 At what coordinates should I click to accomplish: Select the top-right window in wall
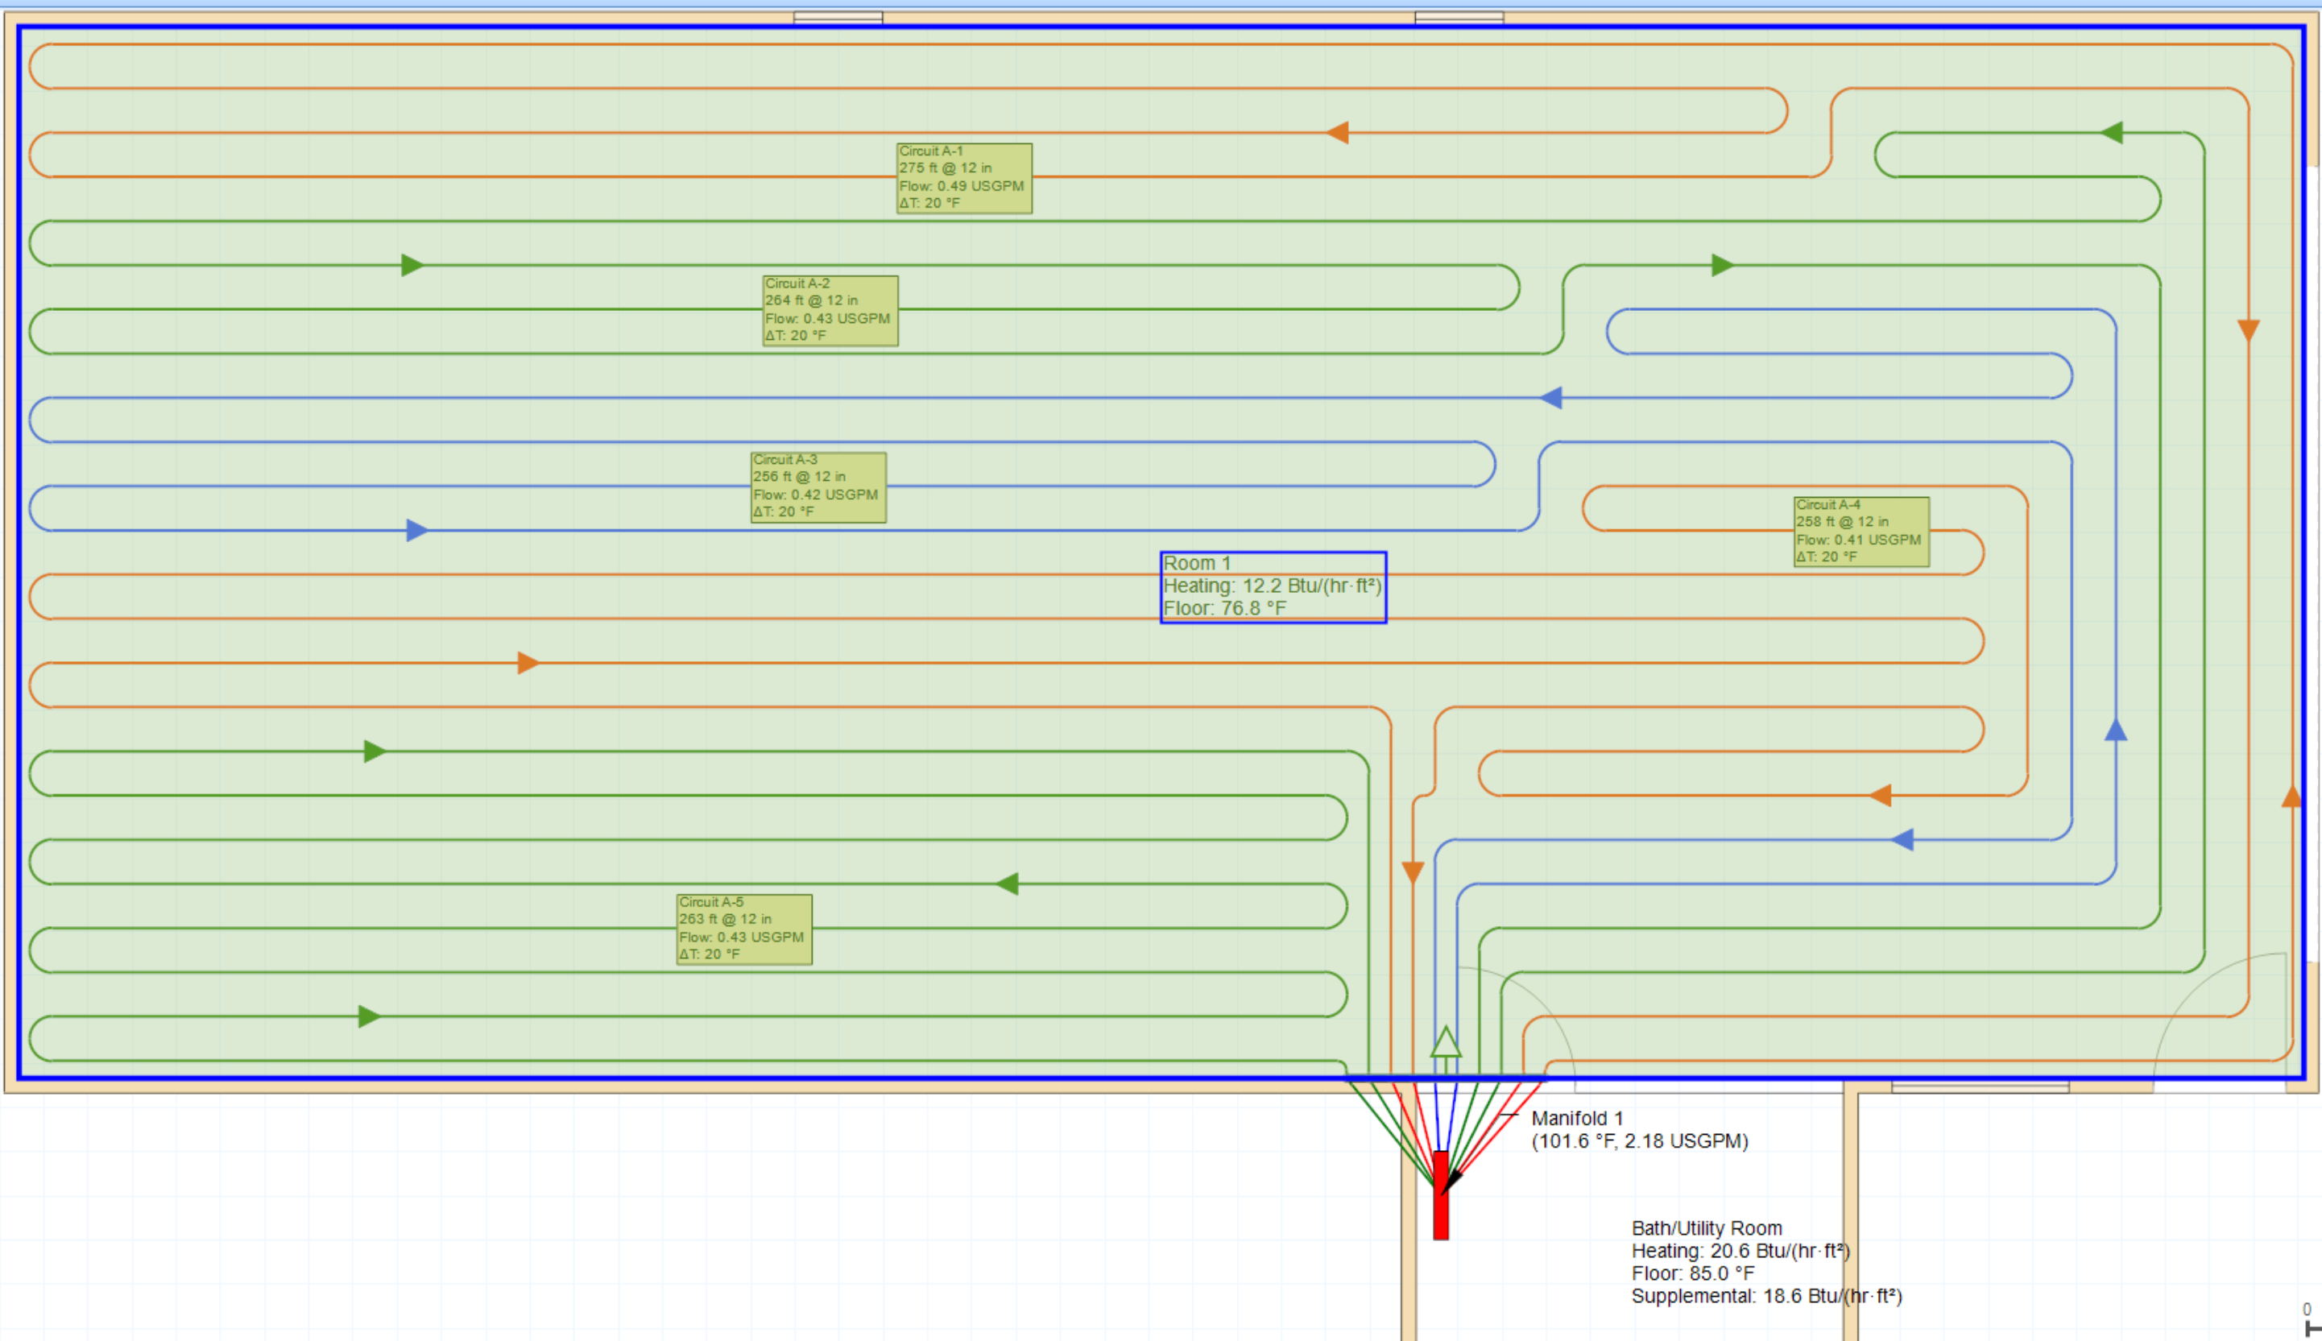(x=1458, y=18)
